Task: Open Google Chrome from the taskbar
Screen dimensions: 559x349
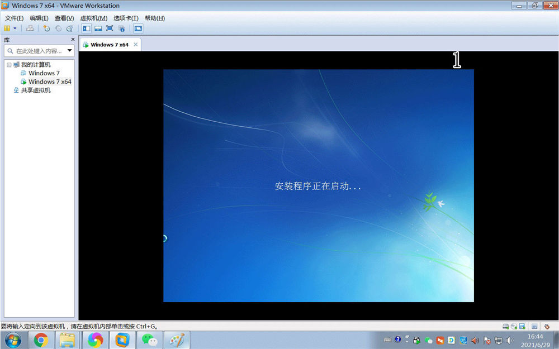Action: click(41, 340)
